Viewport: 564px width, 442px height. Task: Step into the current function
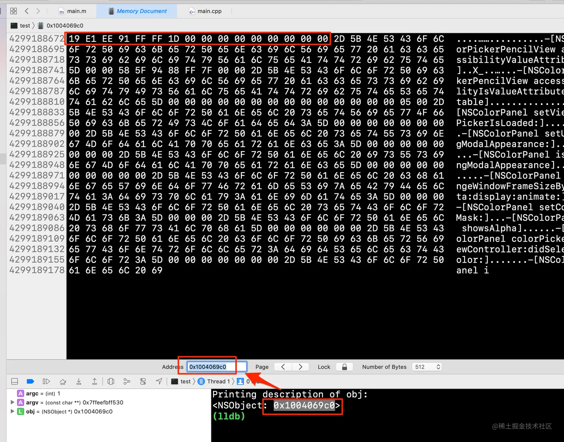point(79,381)
